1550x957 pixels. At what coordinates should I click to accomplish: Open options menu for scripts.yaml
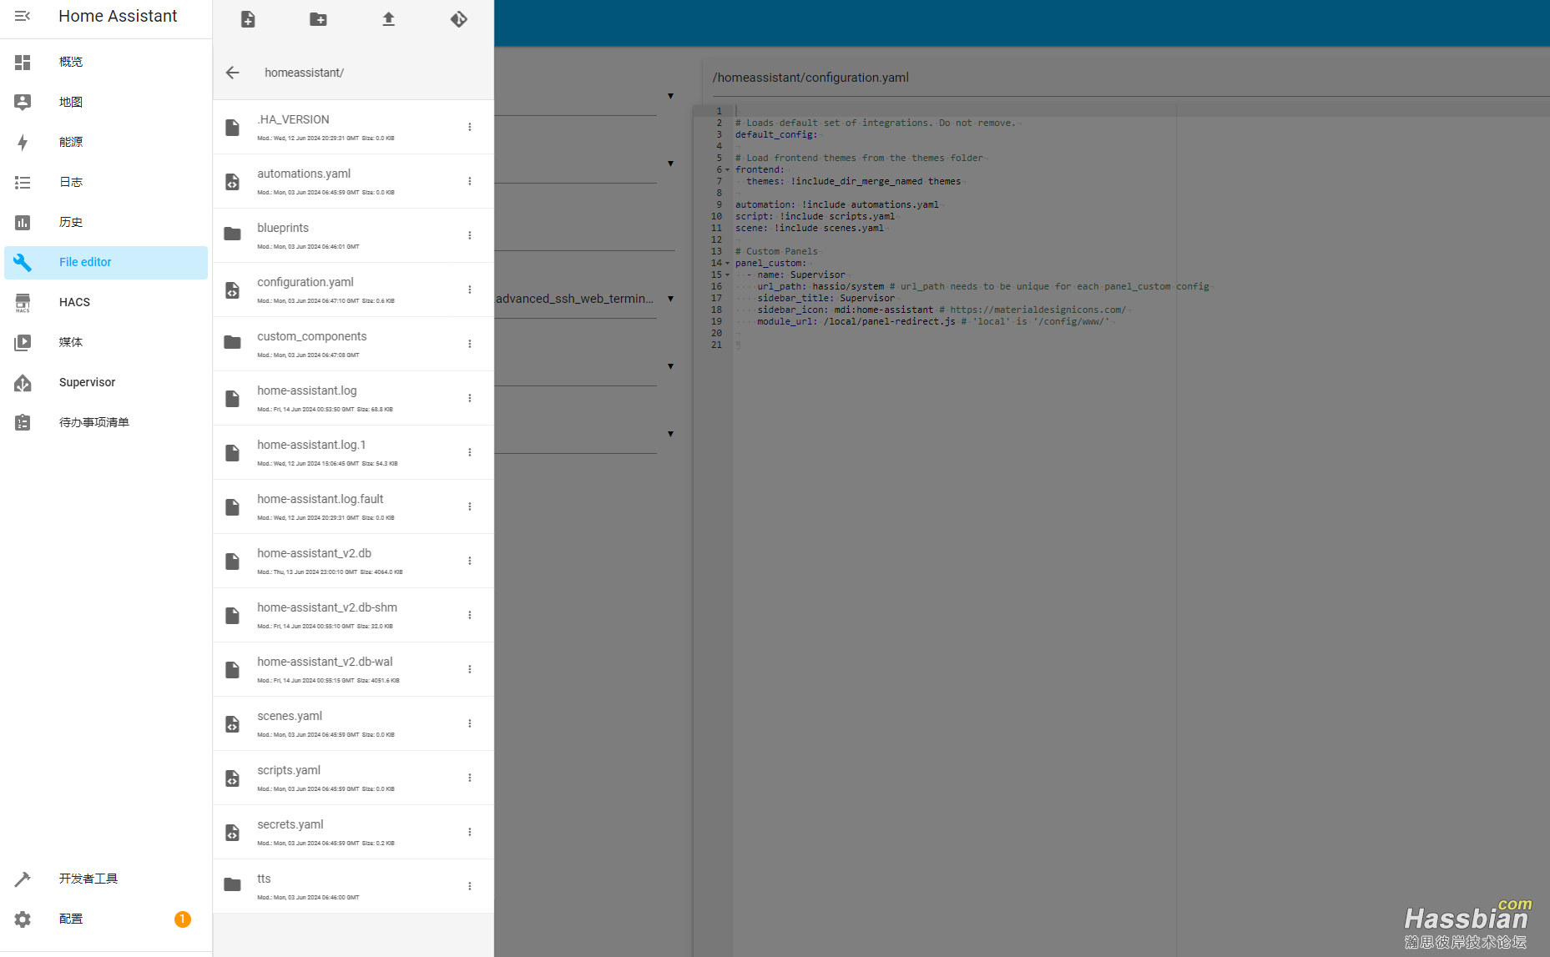tap(470, 778)
